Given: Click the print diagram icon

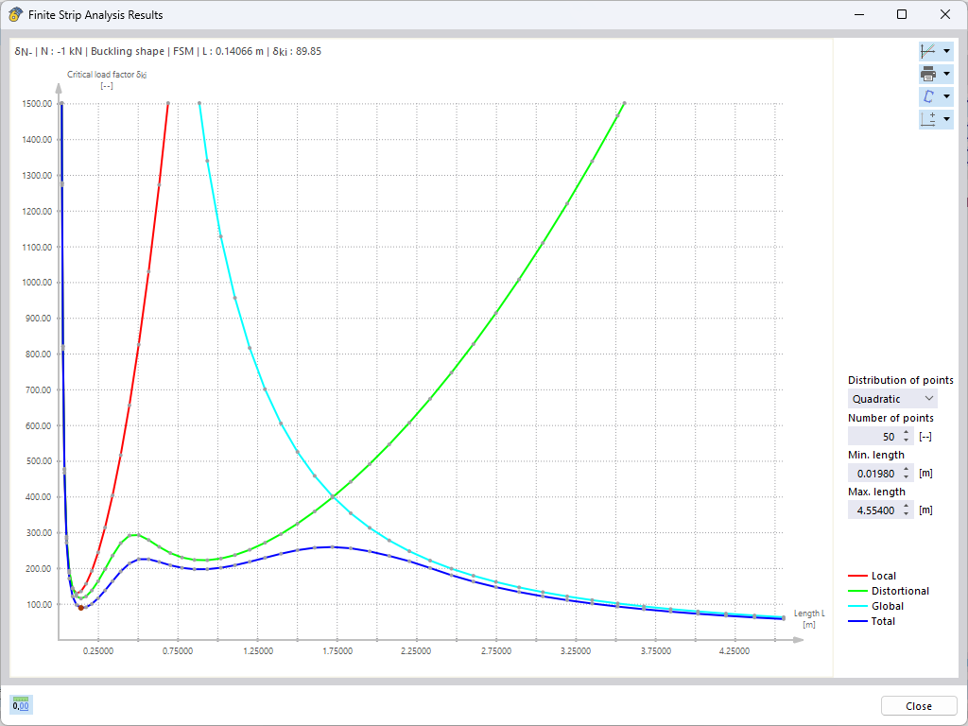Looking at the screenshot, I should tap(927, 73).
